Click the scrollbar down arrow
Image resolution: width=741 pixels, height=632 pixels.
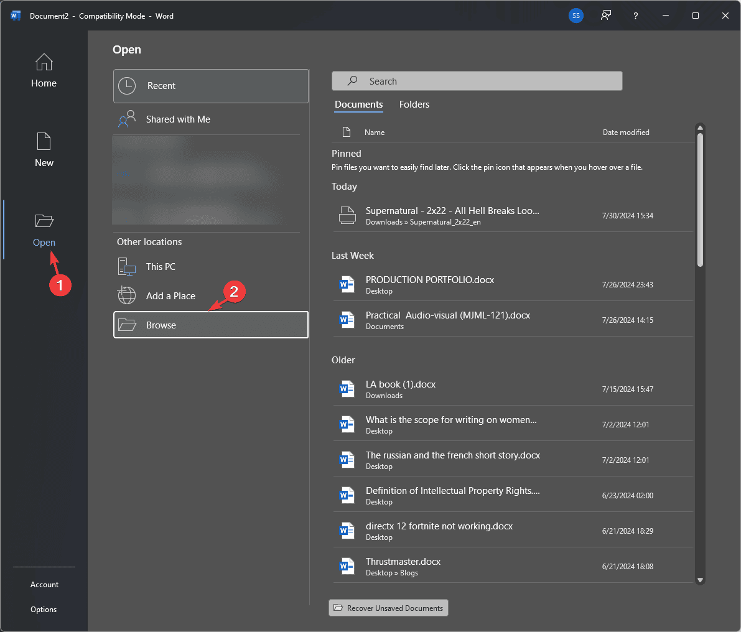point(701,580)
